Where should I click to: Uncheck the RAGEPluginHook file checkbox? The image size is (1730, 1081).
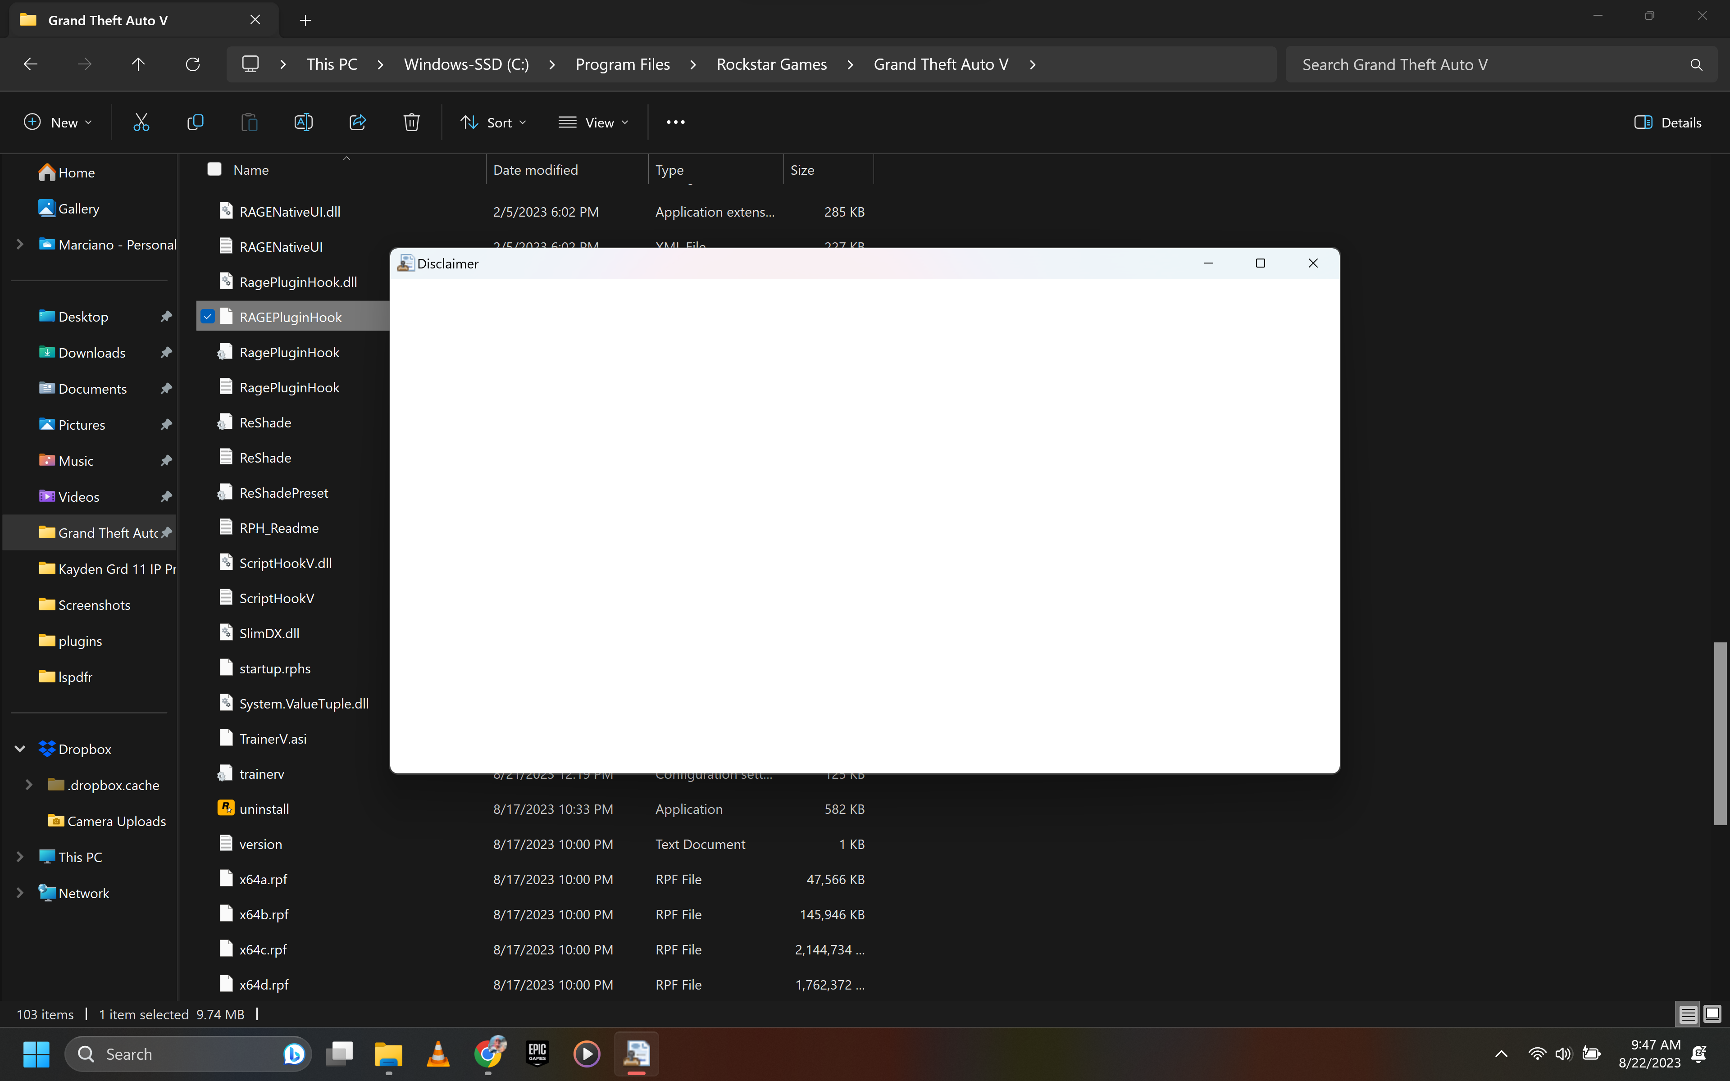207,316
